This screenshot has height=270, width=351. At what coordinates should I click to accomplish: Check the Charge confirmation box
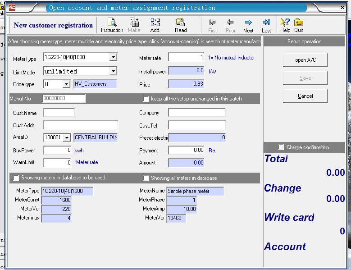[x=281, y=147]
